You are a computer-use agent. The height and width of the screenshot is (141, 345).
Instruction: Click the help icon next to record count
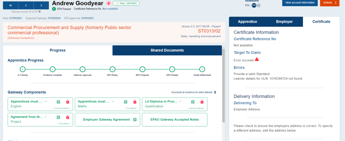pos(40,11)
